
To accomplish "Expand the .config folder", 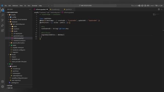I will 8,17.
